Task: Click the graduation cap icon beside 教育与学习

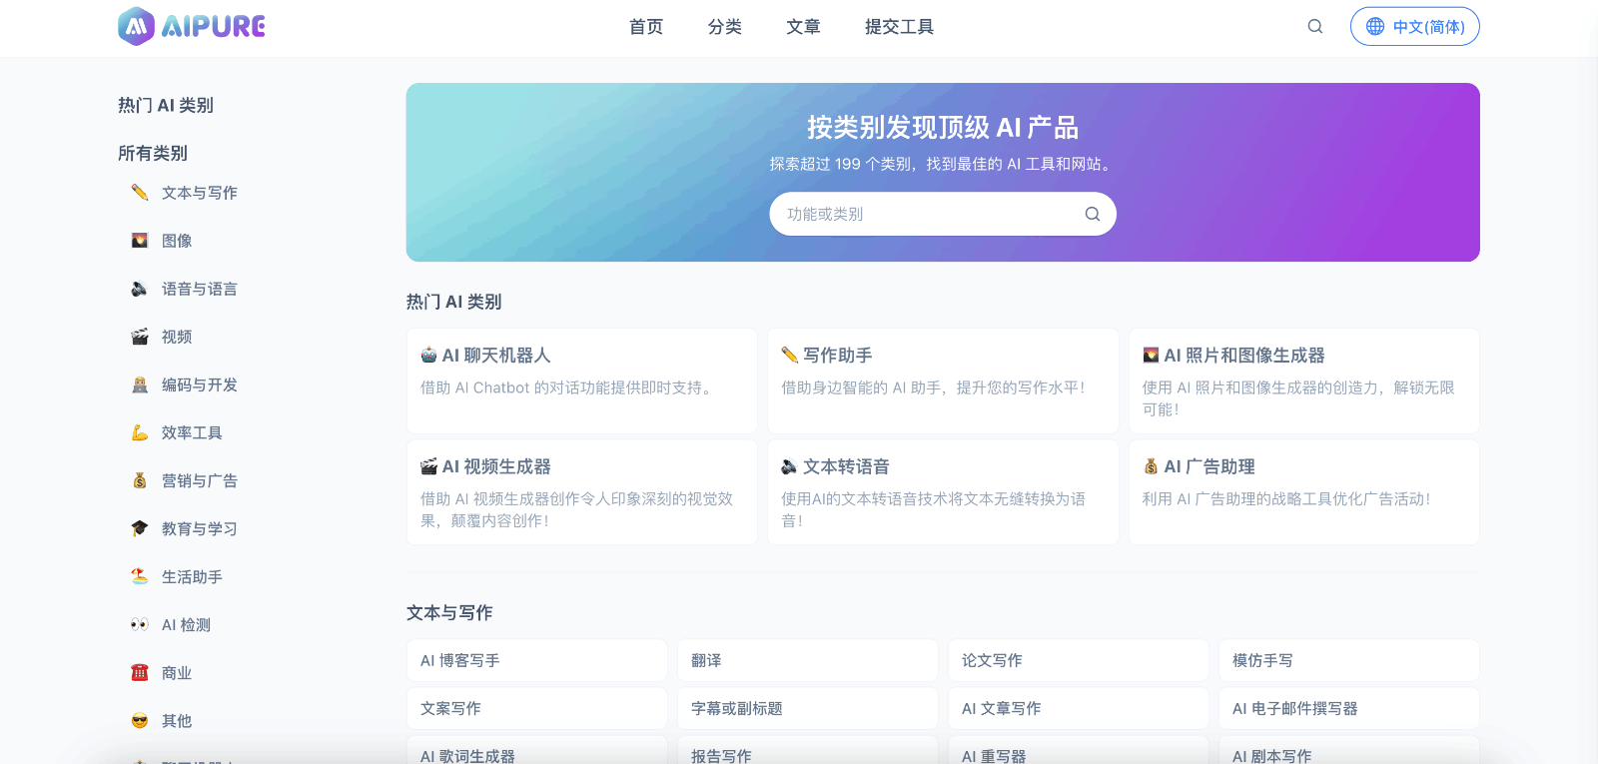Action: [140, 528]
